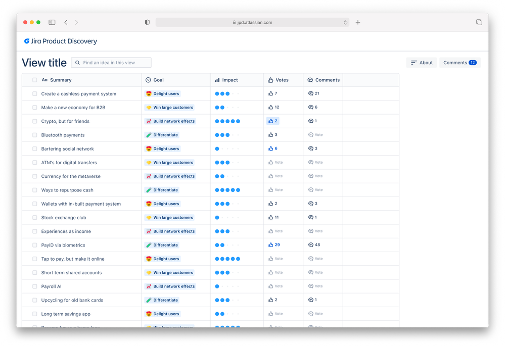Vote on ATM's for digital transfers
Image resolution: width=505 pixels, height=346 pixels.
[276, 162]
